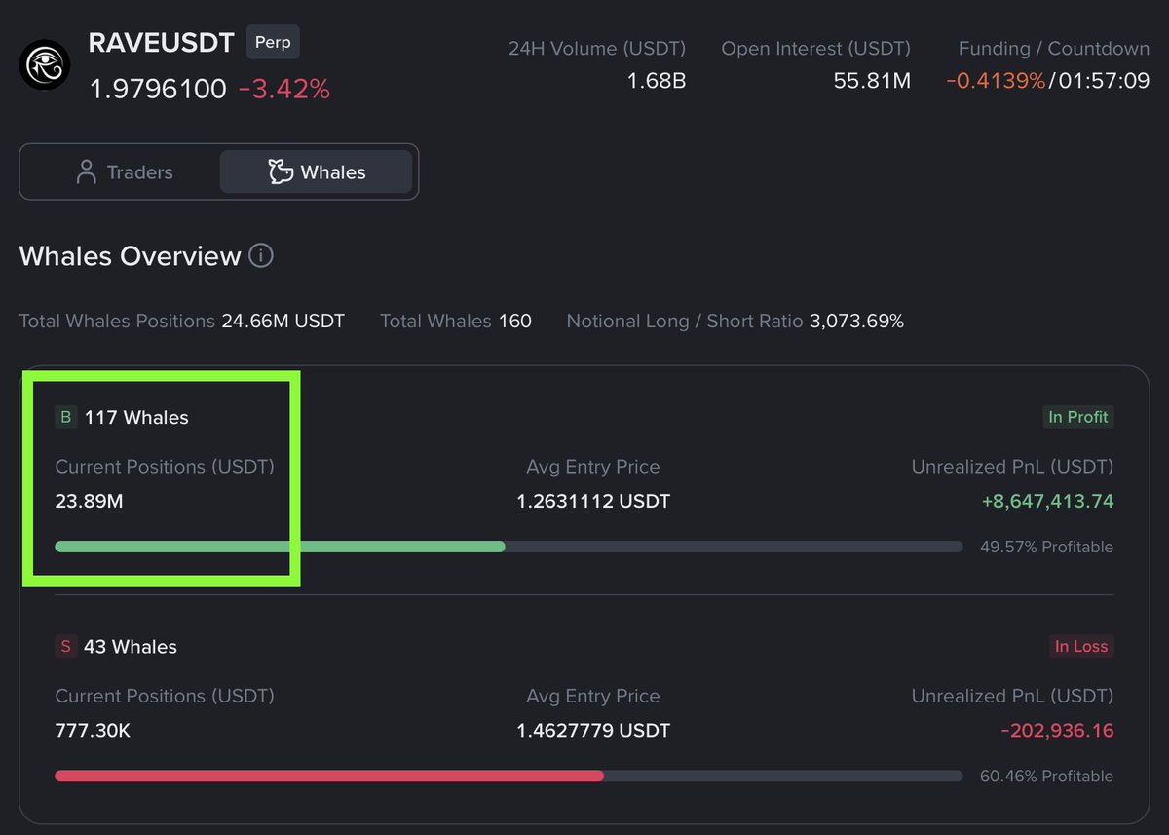Screen dimensions: 1169x835
Task: Click the 117 Whales label
Action: [136, 417]
